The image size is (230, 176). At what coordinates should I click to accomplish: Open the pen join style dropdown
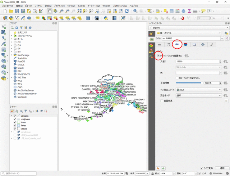(x=199, y=90)
